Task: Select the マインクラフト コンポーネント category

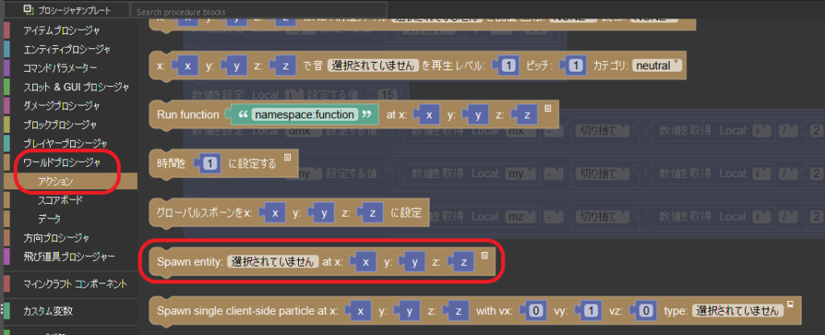Action: point(75,283)
